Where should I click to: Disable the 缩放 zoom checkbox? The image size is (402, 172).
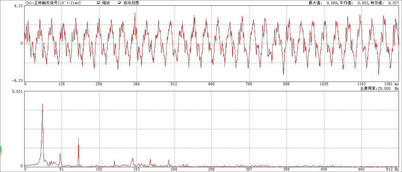click(x=99, y=3)
